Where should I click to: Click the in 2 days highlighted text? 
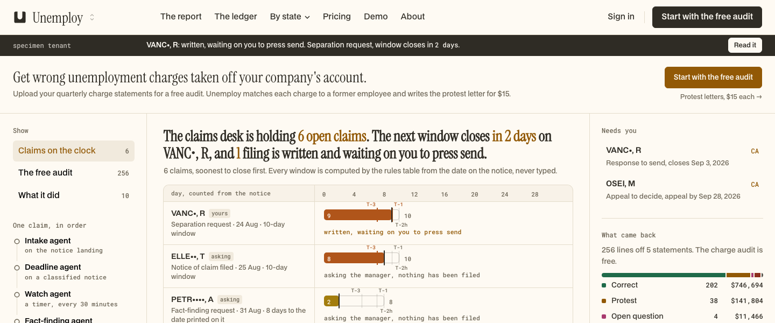click(x=514, y=136)
